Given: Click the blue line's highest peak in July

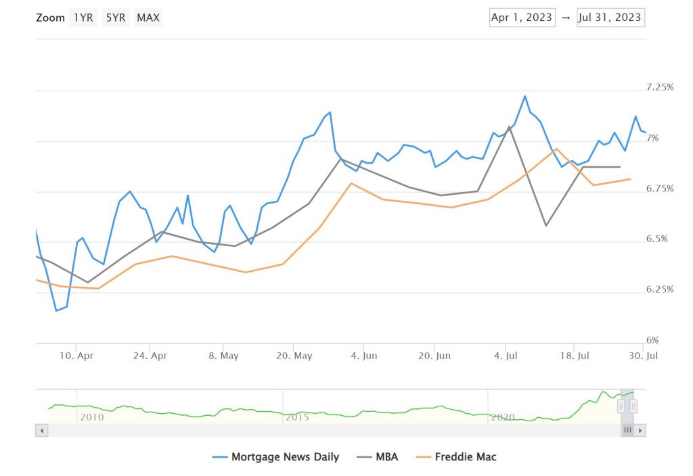Looking at the screenshot, I should click(x=525, y=96).
